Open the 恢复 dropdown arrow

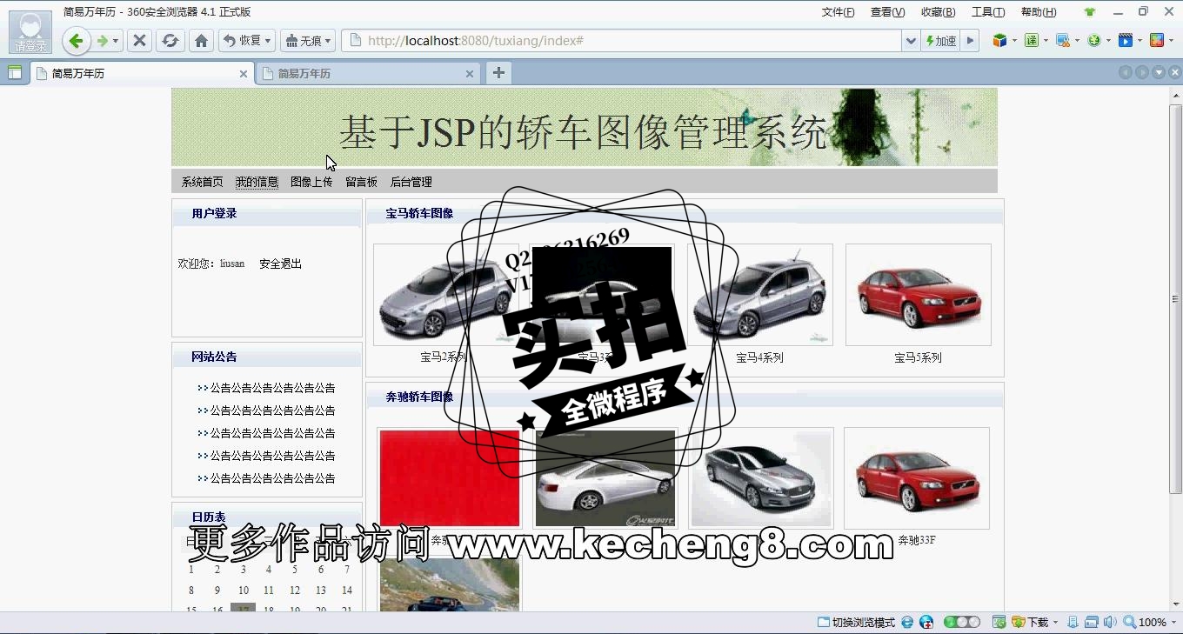pyautogui.click(x=268, y=41)
